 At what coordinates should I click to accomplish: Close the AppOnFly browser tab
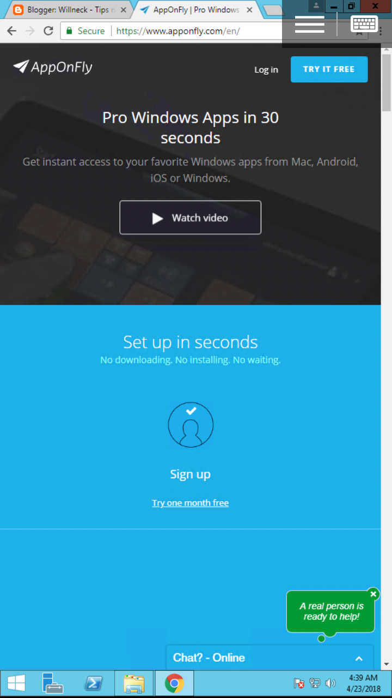pyautogui.click(x=250, y=10)
